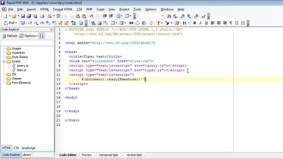Insert a BR line break tag
The image size is (283, 159).
coord(131,23)
